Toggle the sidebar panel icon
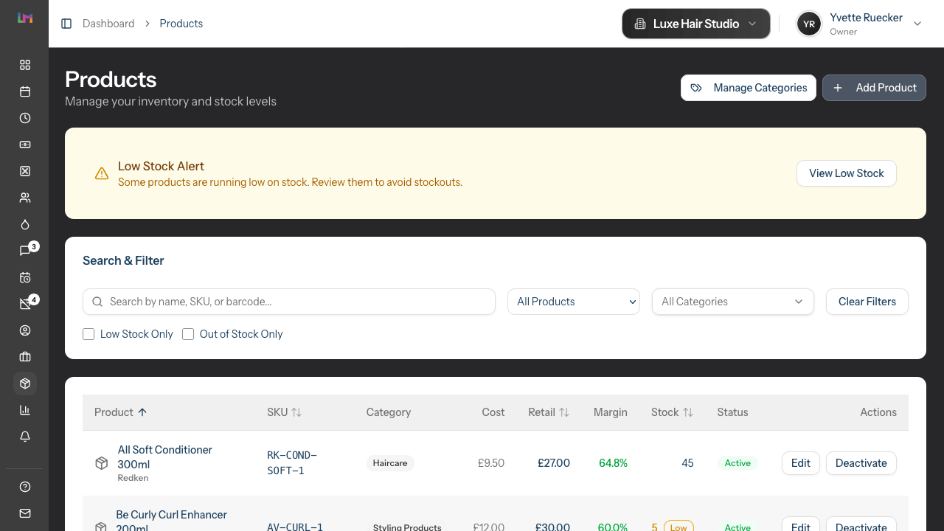This screenshot has width=944, height=531. [x=66, y=24]
